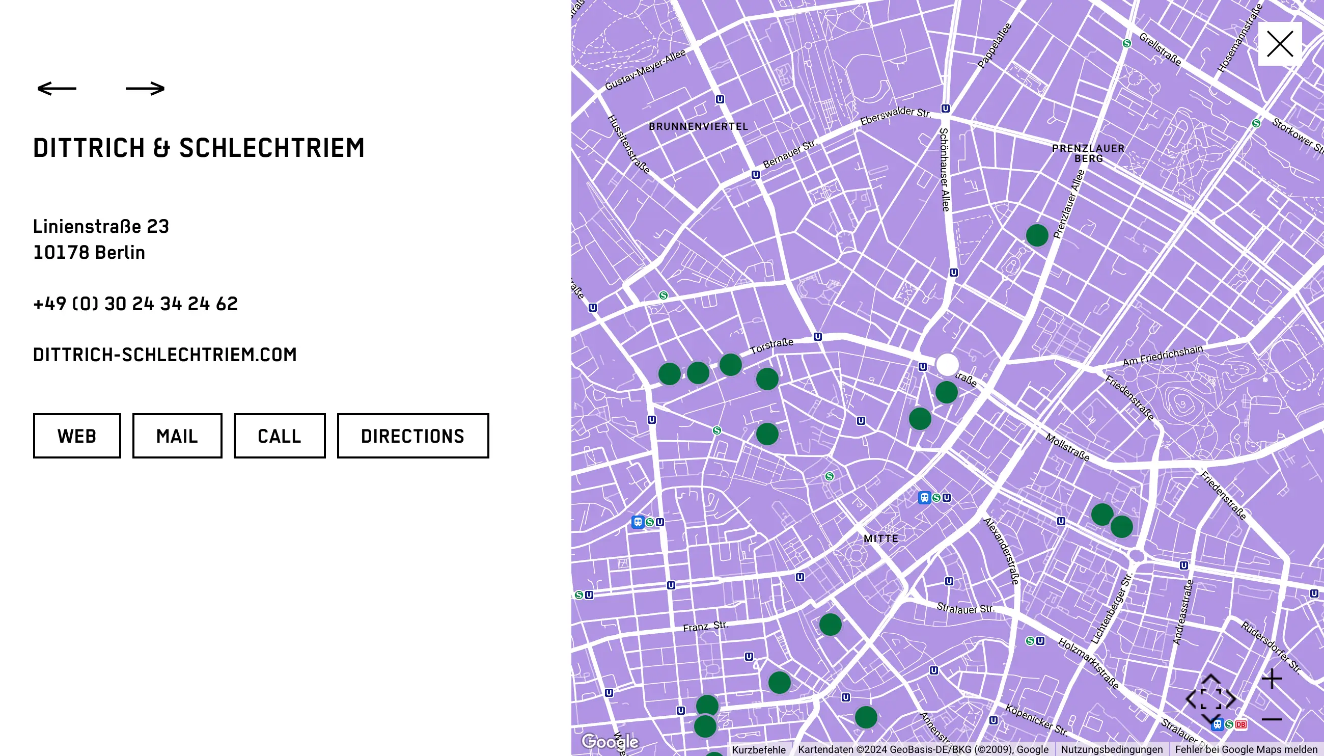Select the white highlighted map marker
This screenshot has height=756, width=1324.
point(947,365)
